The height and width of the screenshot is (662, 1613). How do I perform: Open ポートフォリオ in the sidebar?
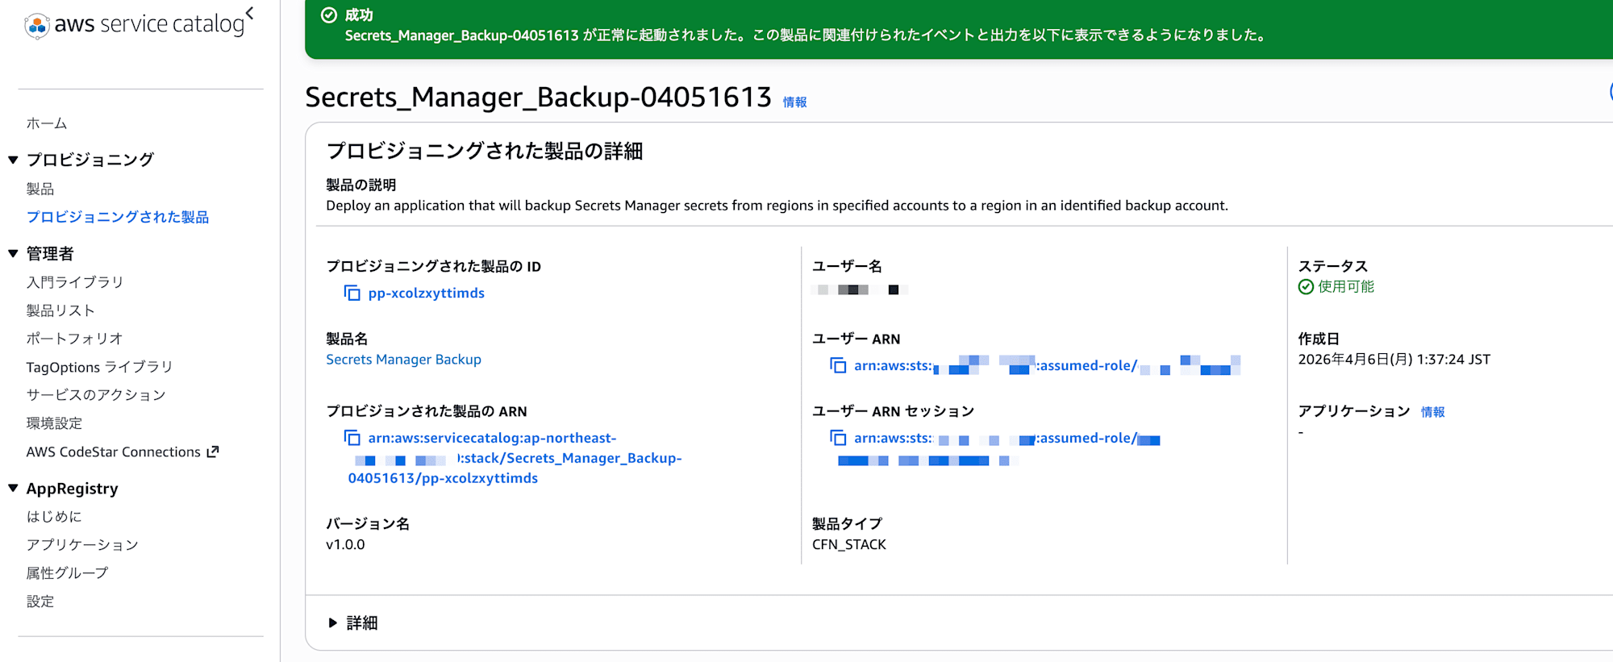74,339
